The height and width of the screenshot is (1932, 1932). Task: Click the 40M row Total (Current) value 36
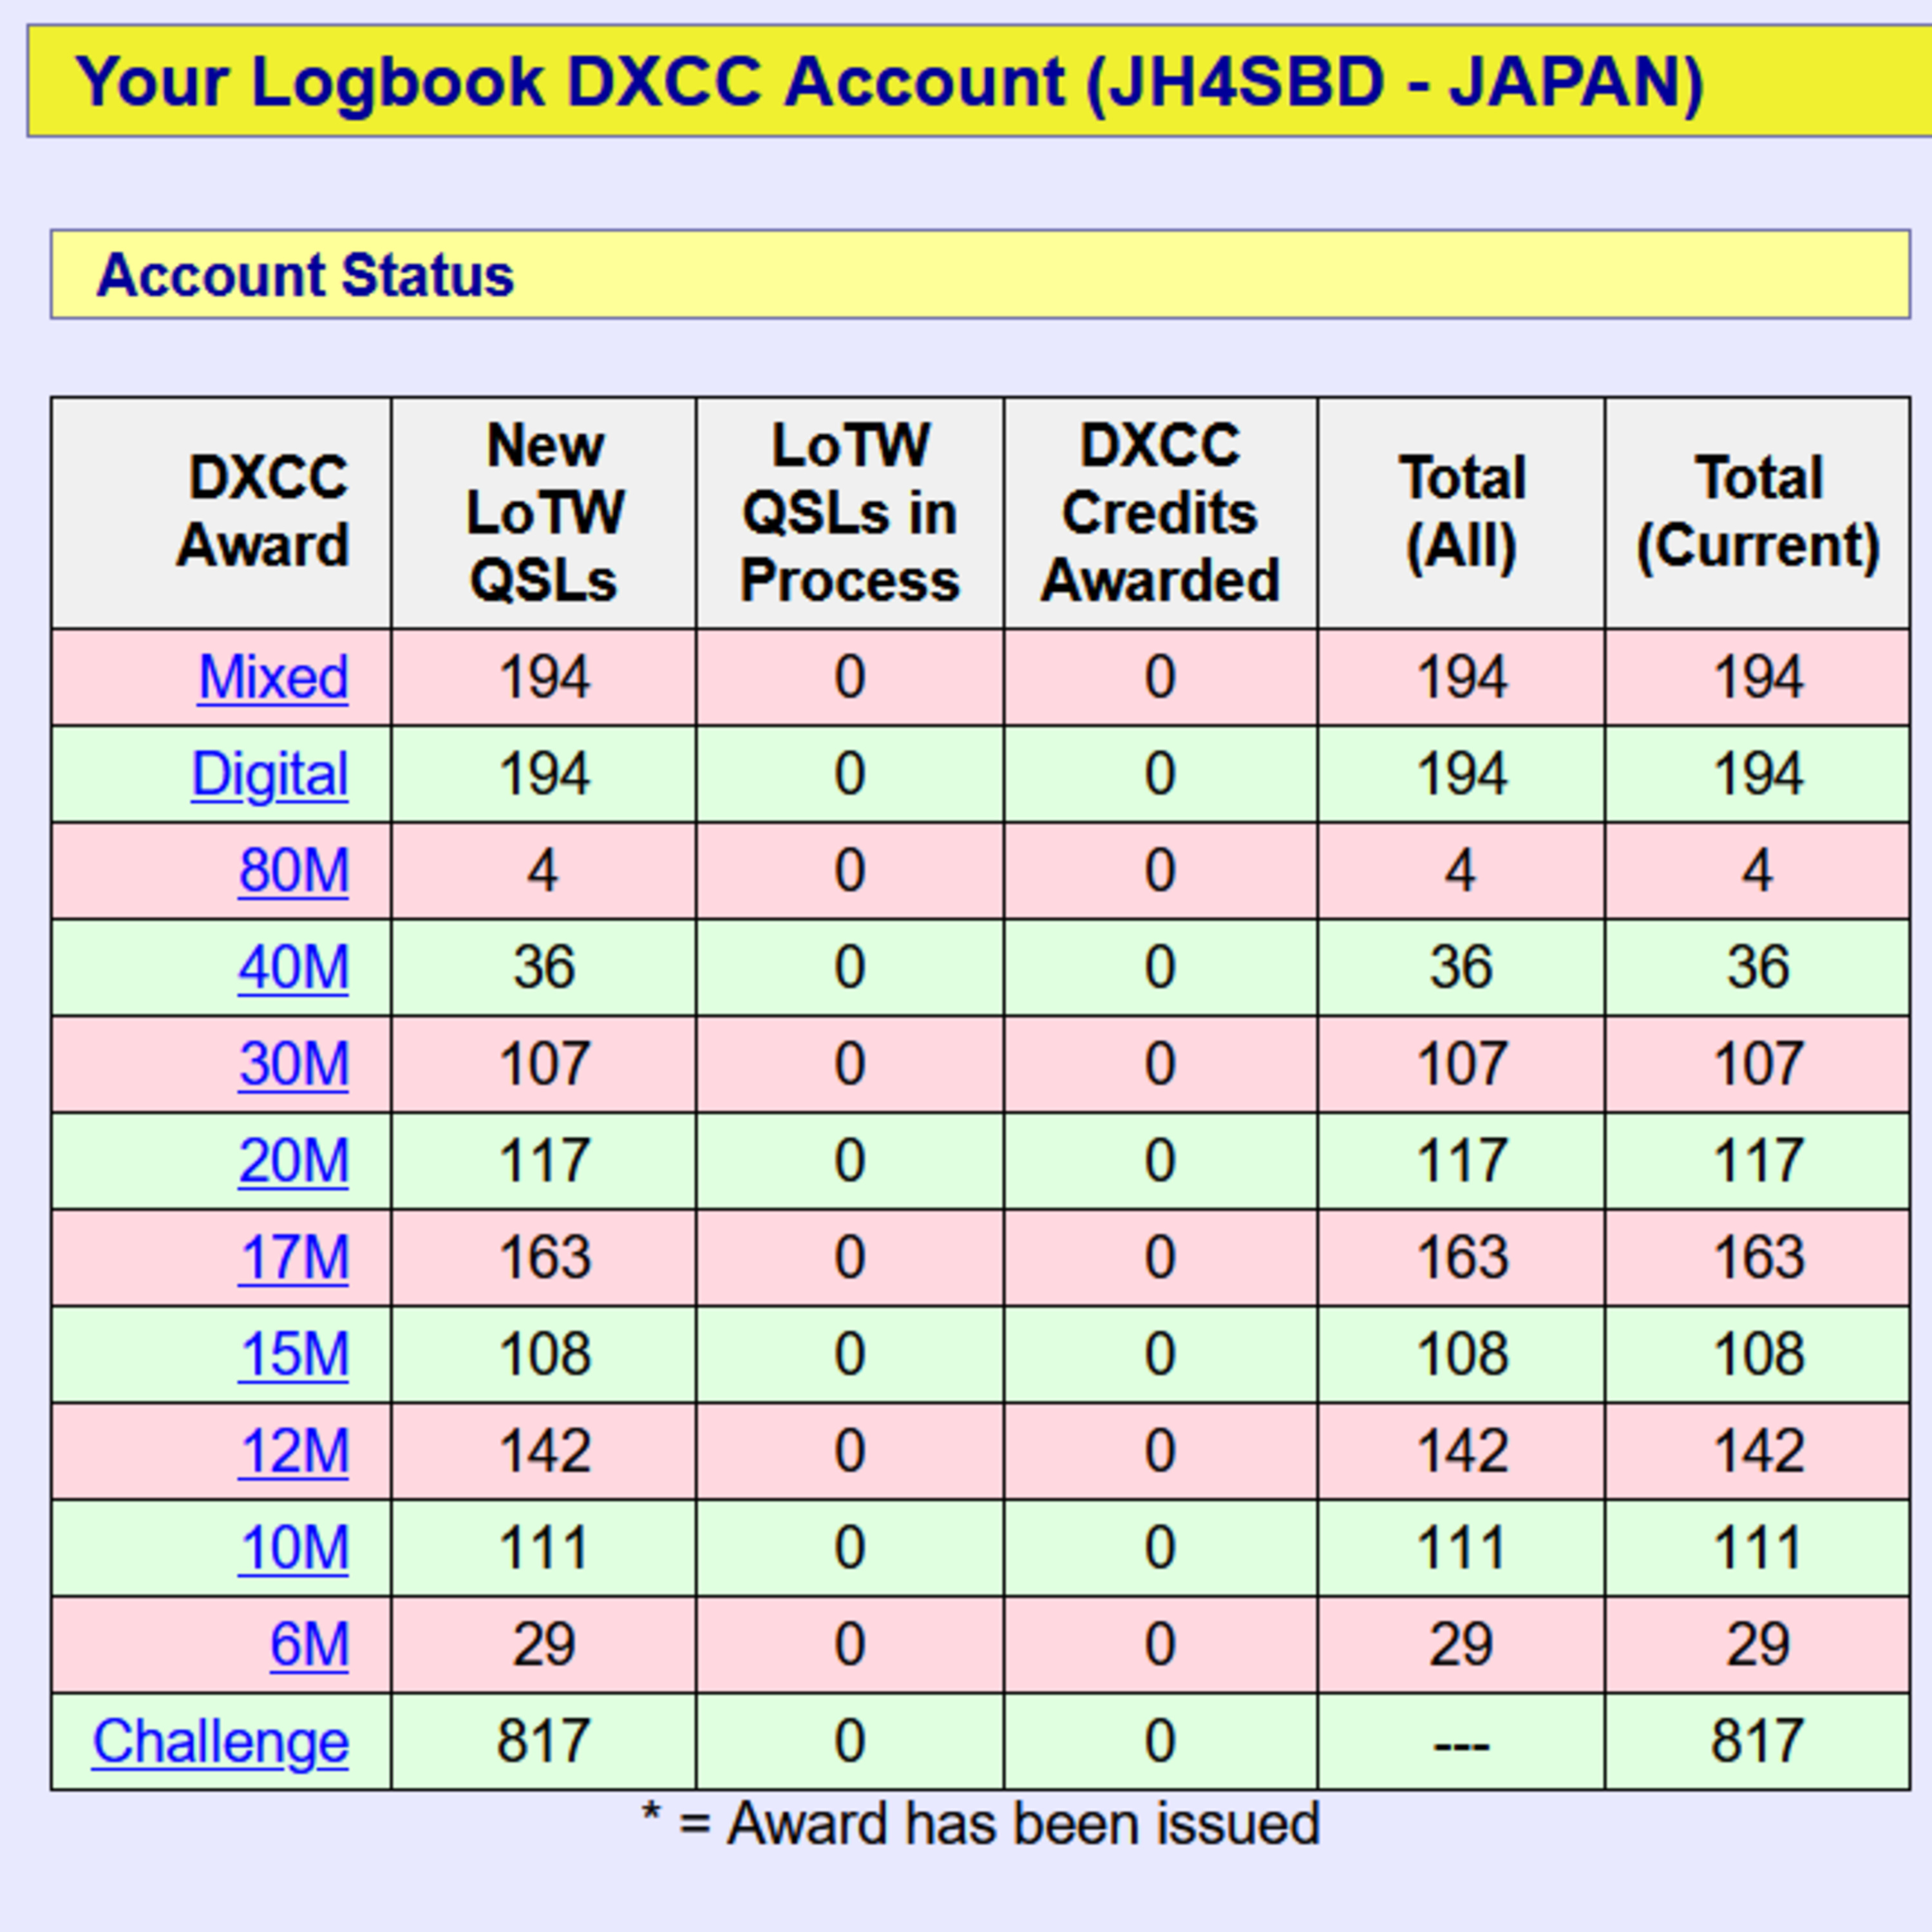(1759, 967)
